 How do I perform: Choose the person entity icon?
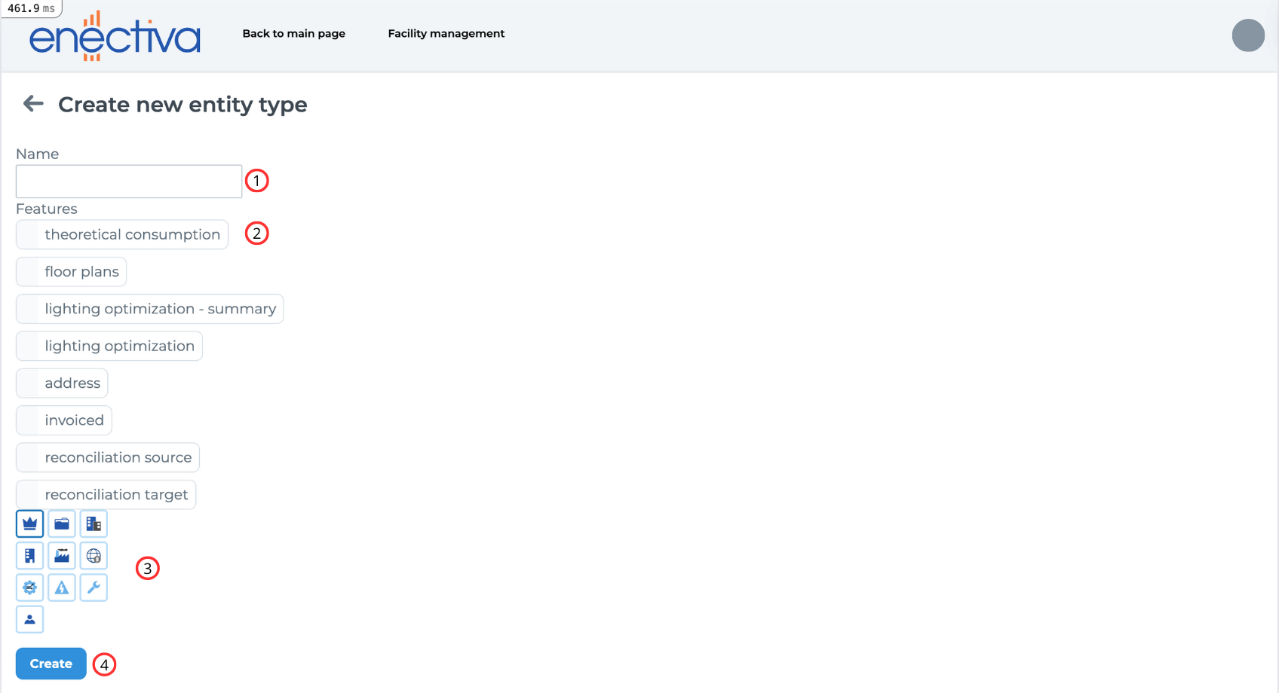click(x=29, y=619)
